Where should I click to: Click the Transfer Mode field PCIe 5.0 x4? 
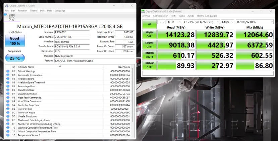point(72,46)
